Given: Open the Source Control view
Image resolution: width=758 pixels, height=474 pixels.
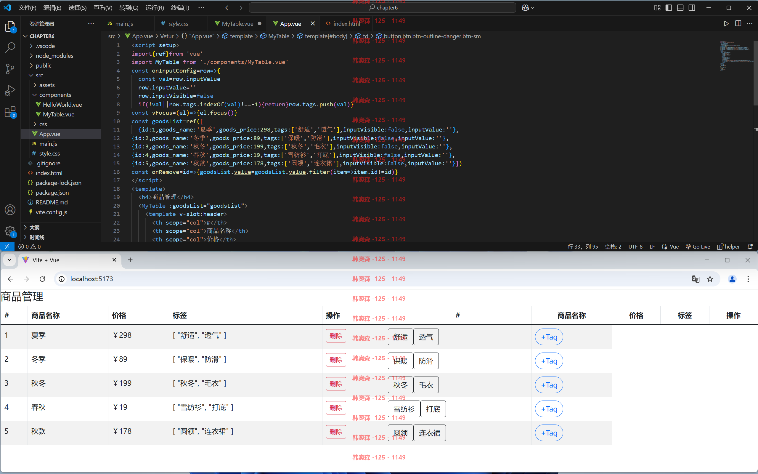Looking at the screenshot, I should 10,69.
